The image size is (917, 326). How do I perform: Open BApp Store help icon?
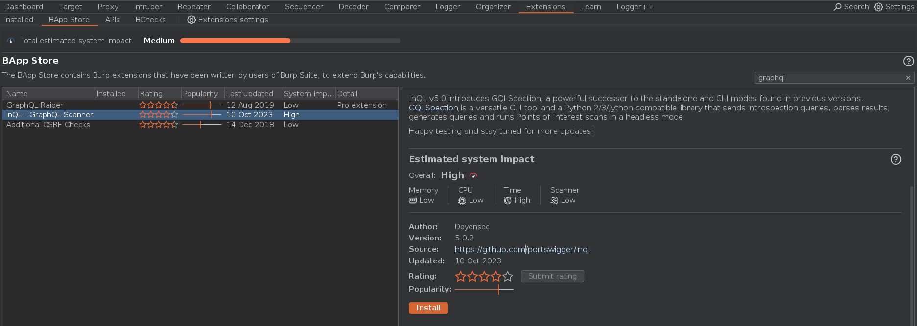coord(908,61)
